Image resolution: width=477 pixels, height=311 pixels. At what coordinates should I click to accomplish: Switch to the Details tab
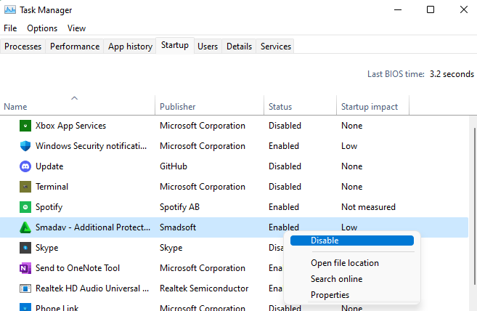pos(239,47)
